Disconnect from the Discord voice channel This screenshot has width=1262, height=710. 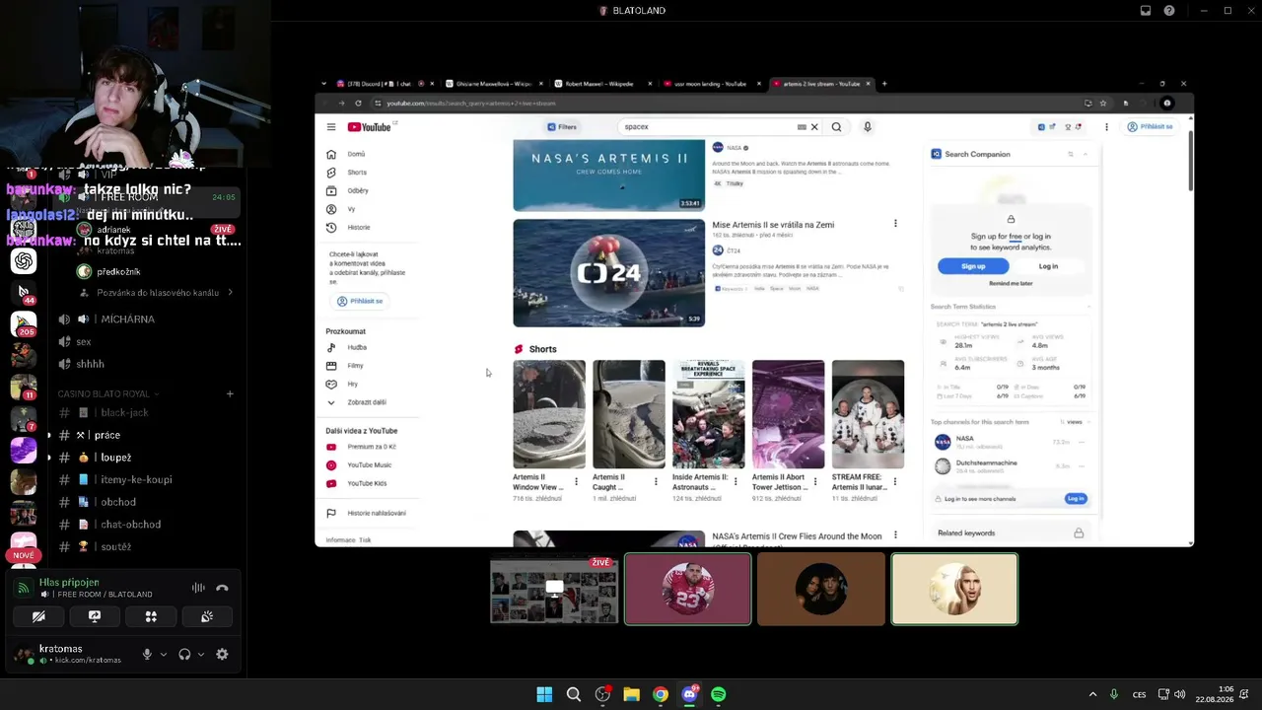point(222,589)
